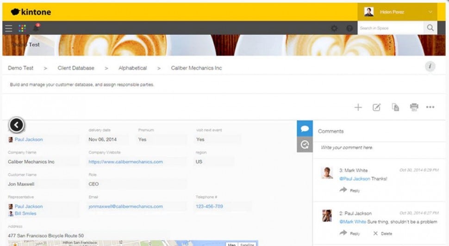Go to Client Database breadcrumb
Image resolution: width=449 pixels, height=246 pixels.
click(76, 68)
